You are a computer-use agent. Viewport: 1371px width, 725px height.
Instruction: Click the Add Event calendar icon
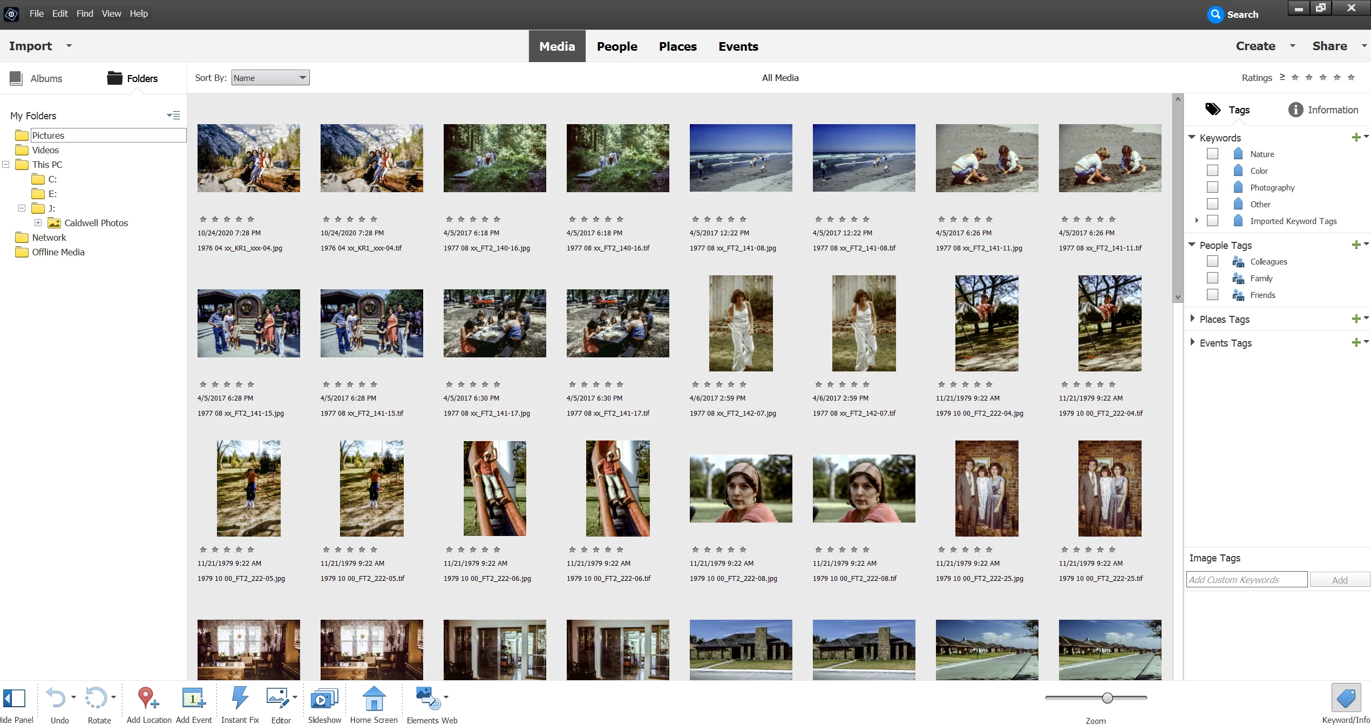point(193,698)
